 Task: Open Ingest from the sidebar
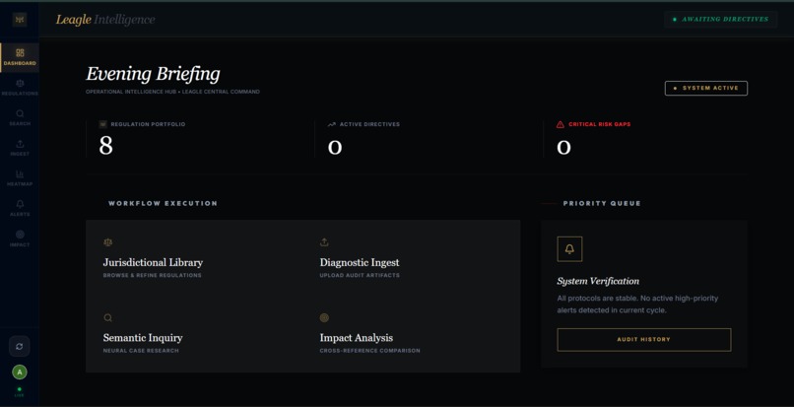(20, 148)
